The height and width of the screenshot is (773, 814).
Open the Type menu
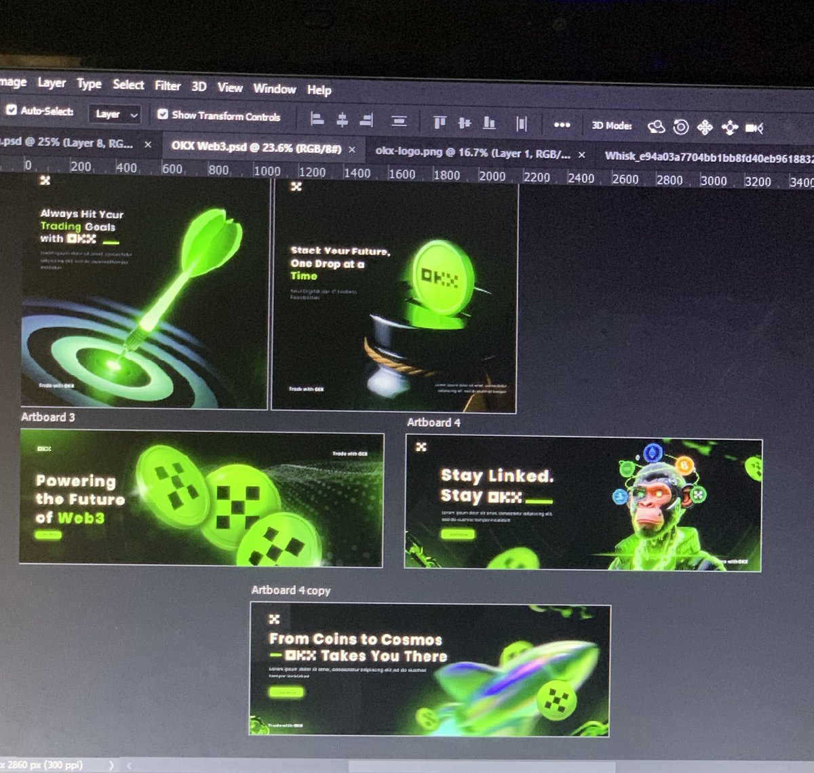[89, 83]
